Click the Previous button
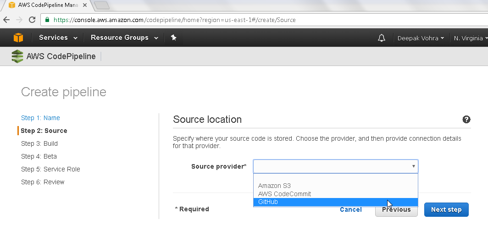This screenshot has width=488, height=231. click(396, 209)
